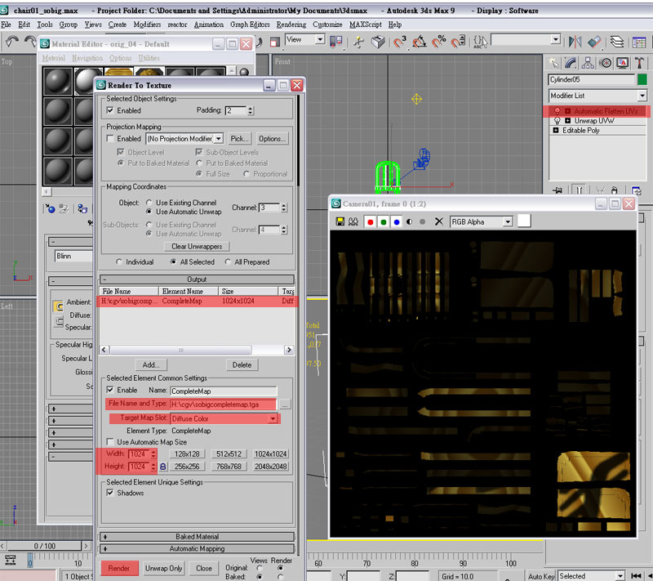The height and width of the screenshot is (581, 653).
Task: Open the Rendering menu
Action: [x=291, y=25]
